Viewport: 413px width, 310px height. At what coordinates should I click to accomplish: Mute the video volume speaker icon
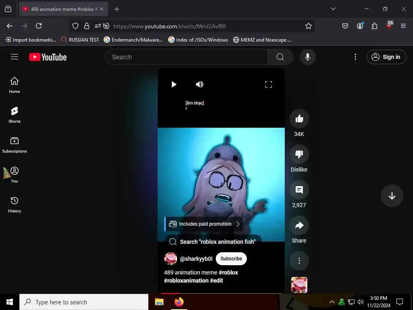(199, 84)
